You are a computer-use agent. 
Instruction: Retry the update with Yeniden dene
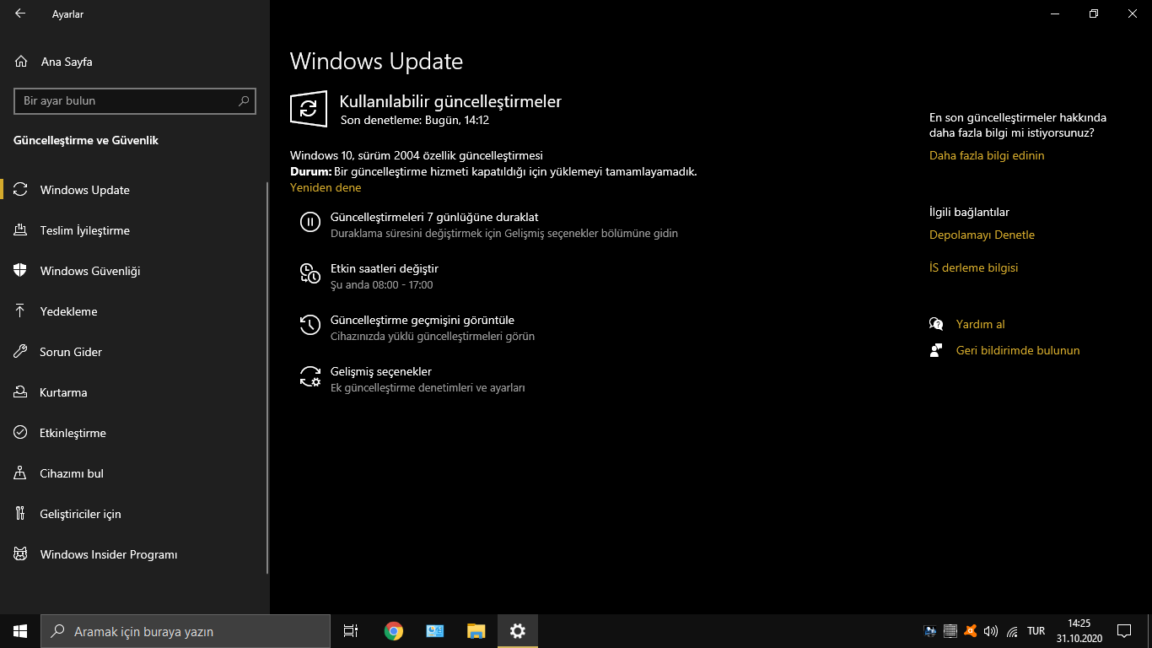(x=326, y=188)
